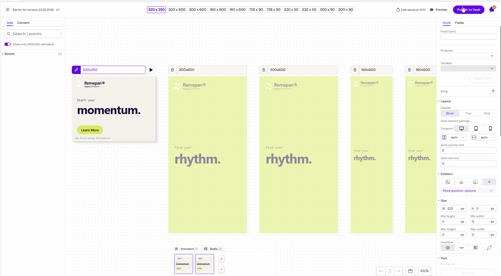Click plus icon beside animation thumbnails
This screenshot has width=501, height=276.
(x=221, y=269)
